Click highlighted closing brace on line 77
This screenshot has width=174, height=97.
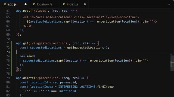(17, 69)
